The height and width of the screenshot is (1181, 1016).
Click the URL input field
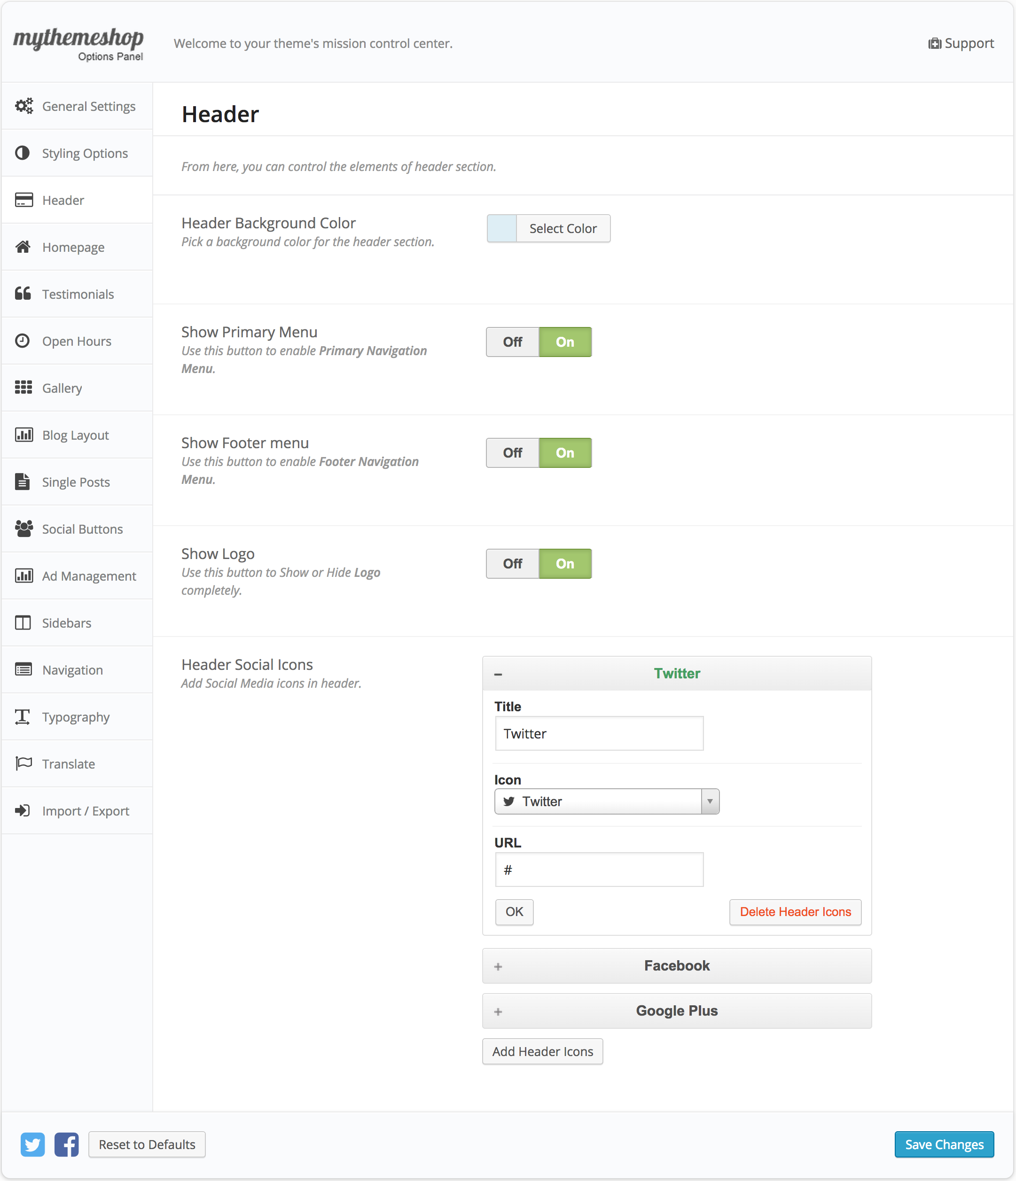click(x=599, y=870)
